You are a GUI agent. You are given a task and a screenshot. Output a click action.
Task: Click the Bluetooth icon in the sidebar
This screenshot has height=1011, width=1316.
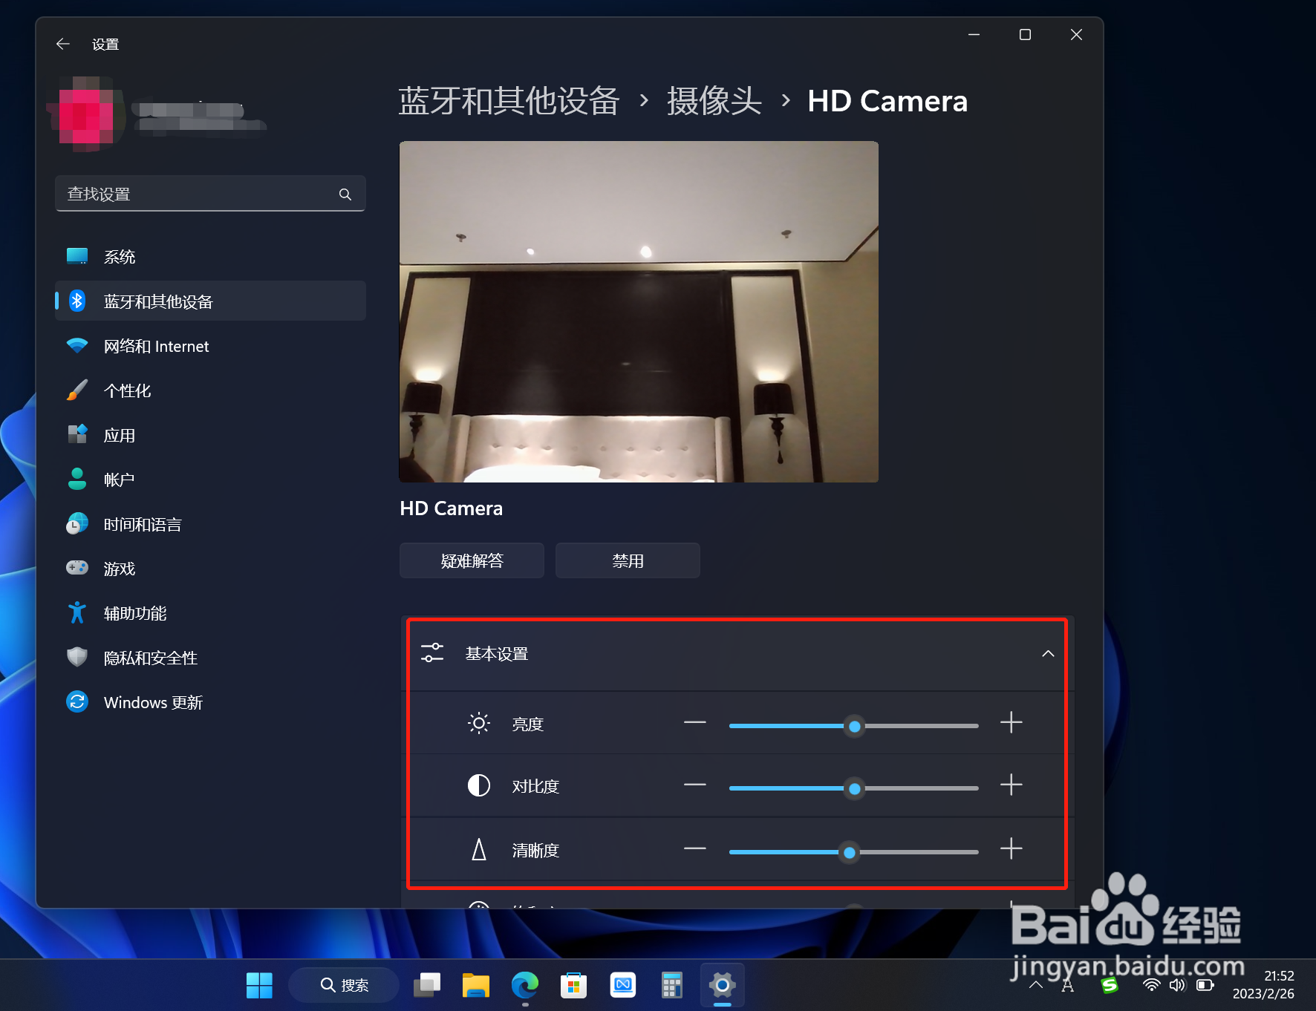click(77, 301)
